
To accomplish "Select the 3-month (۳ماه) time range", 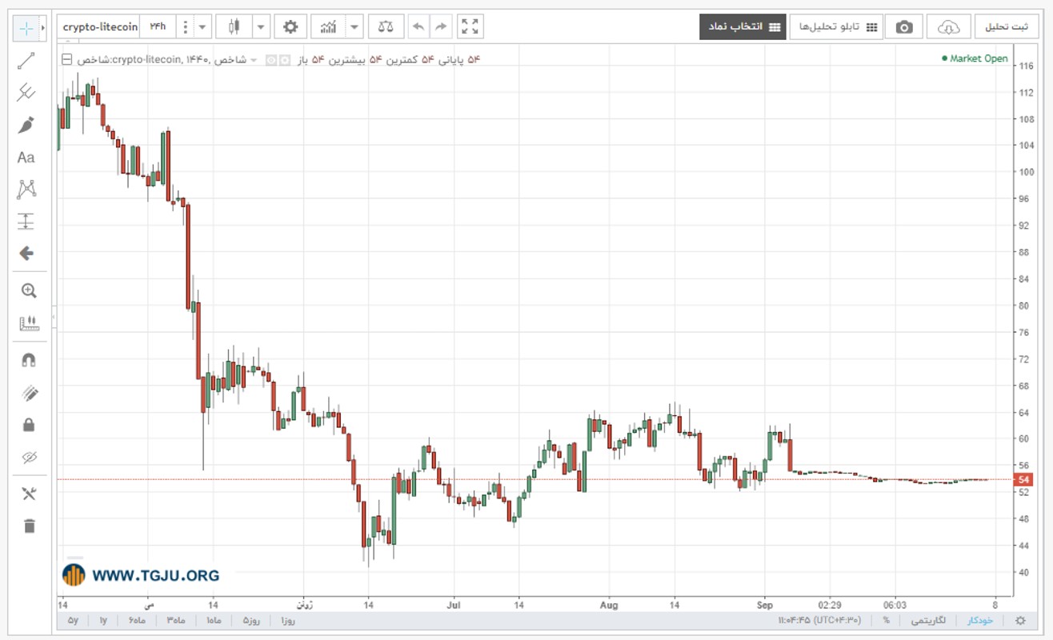I will [x=175, y=620].
